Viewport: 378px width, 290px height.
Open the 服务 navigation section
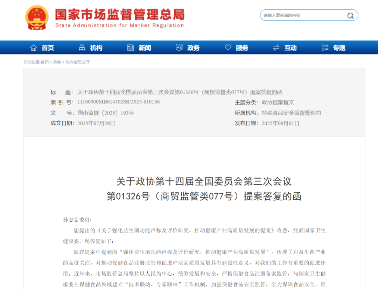[242, 48]
